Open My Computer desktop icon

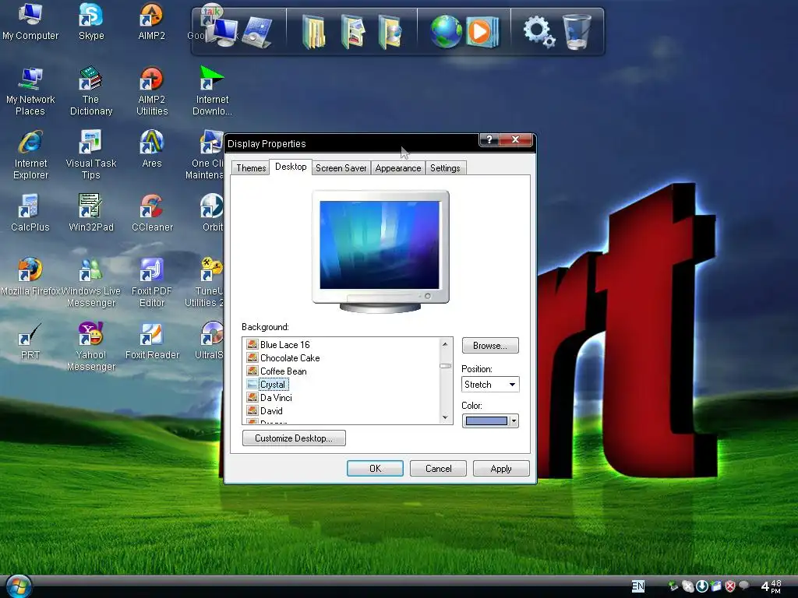(30, 21)
